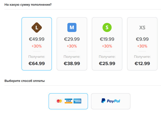Viewport: 161px width, 113px height.
Task: Click the +30% bonus under €9.99
Action: coord(142,46)
